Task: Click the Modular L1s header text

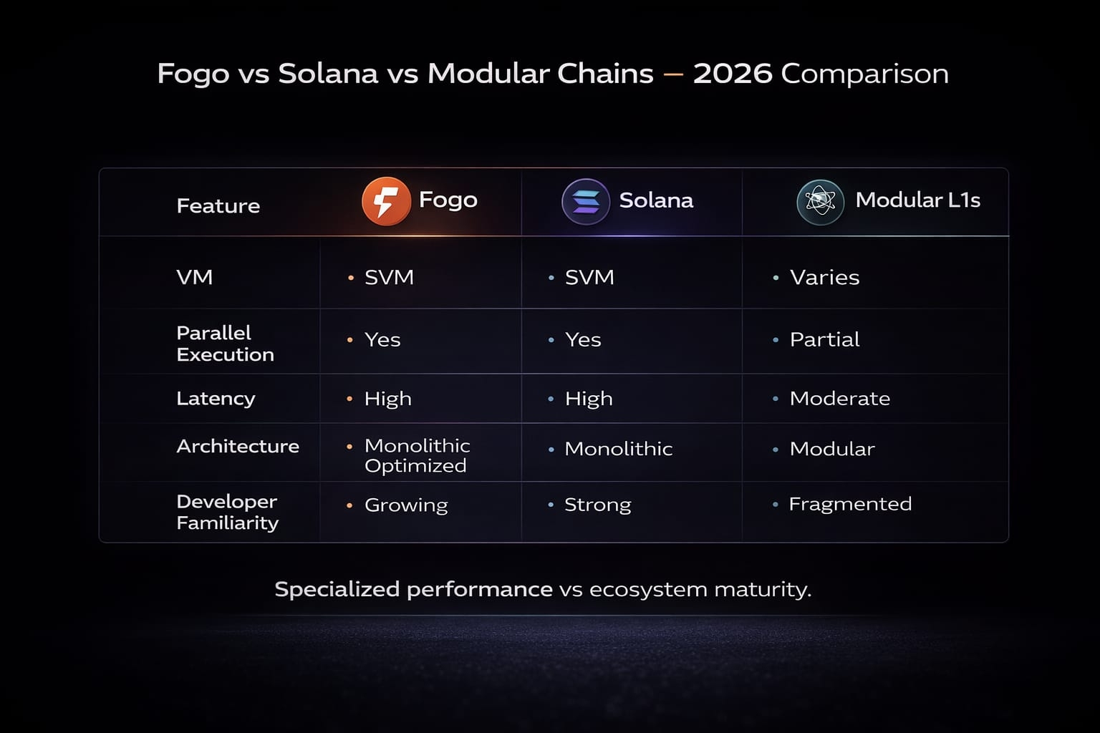Action: 917,200
